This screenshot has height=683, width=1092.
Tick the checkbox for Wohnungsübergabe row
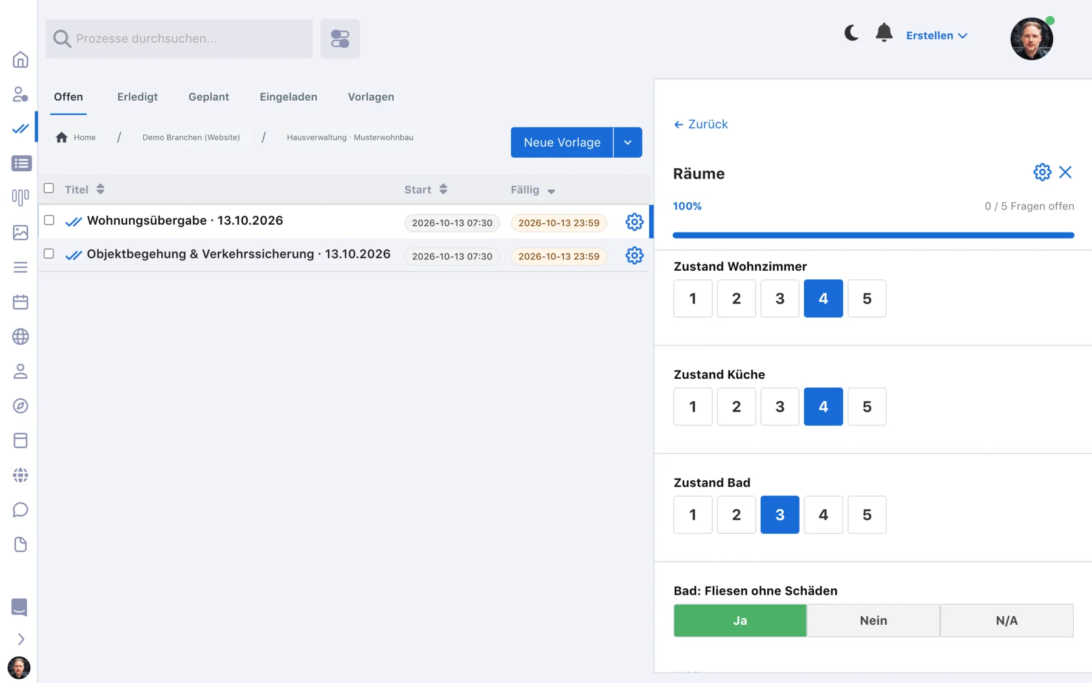(49, 220)
